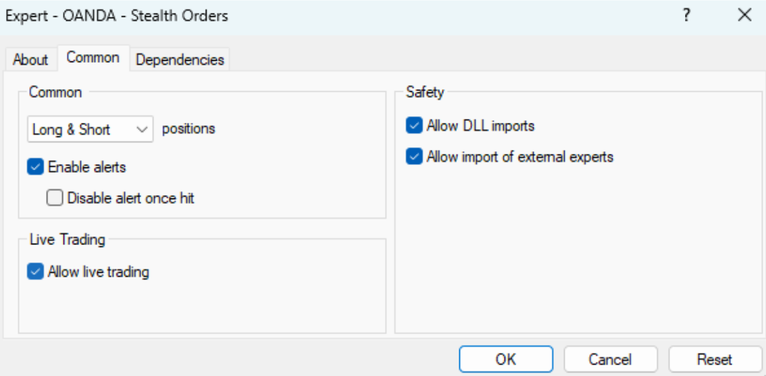Toggle Allow import of external experts
This screenshot has width=766, height=376.
point(413,157)
